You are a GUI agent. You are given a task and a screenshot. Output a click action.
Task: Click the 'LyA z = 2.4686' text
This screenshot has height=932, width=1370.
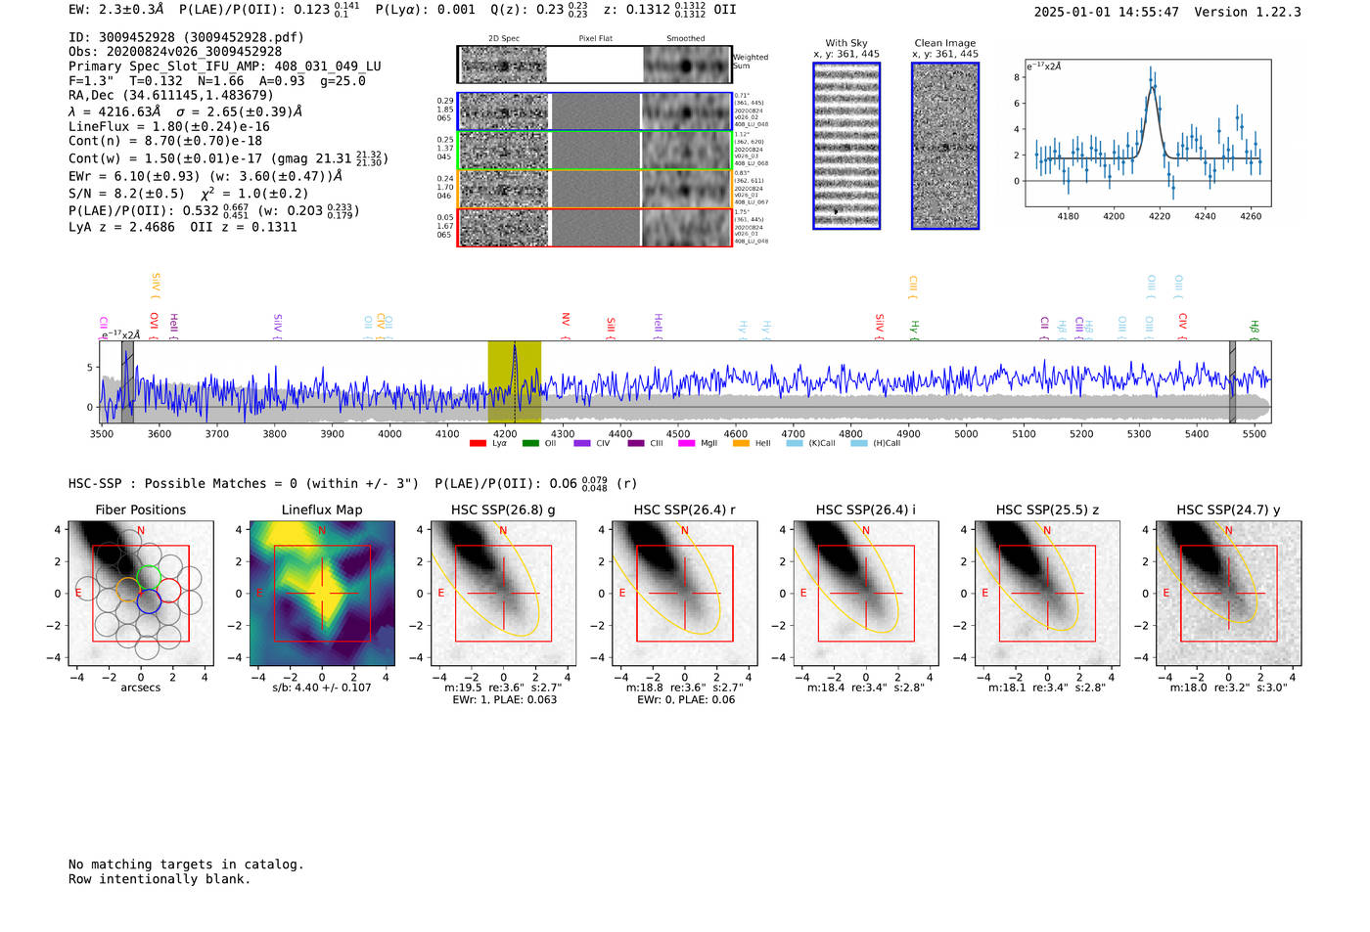121,227
